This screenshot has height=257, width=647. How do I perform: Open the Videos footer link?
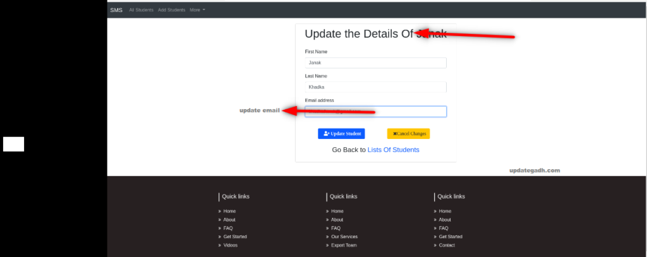pos(231,245)
